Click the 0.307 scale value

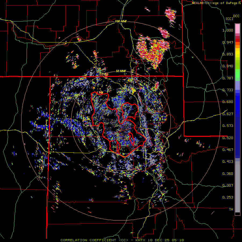click(x=228, y=186)
